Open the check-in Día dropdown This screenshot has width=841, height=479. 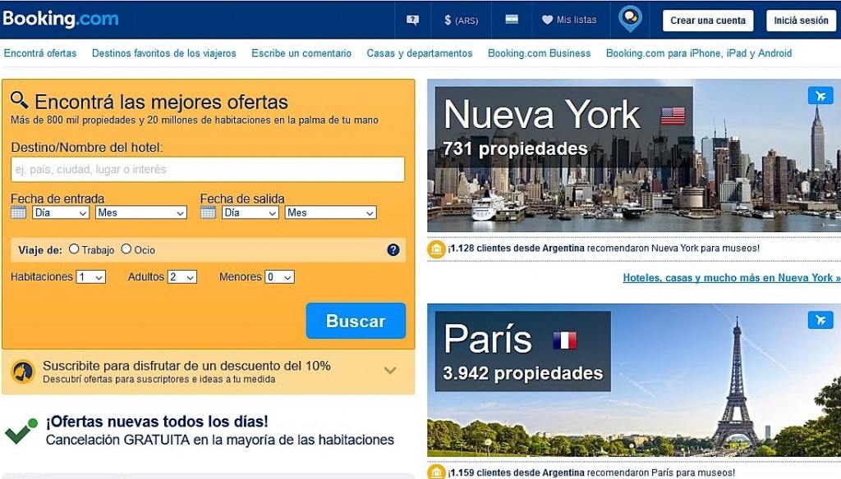(x=61, y=212)
